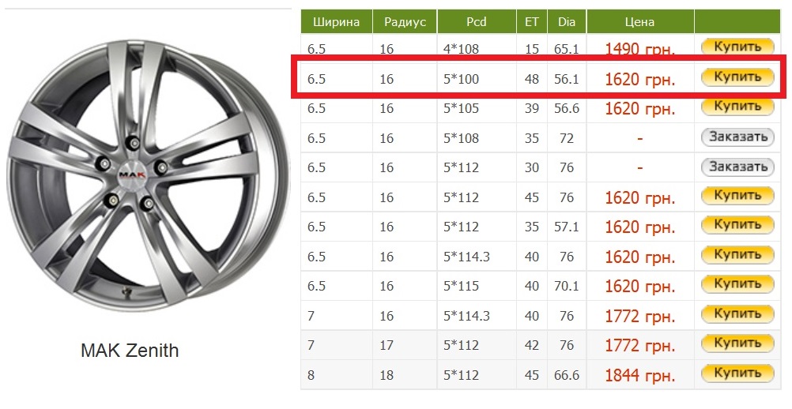Buy the 5*112 ET 35 Dia 57.1 wheel
The width and height of the screenshot is (792, 409).
737,225
